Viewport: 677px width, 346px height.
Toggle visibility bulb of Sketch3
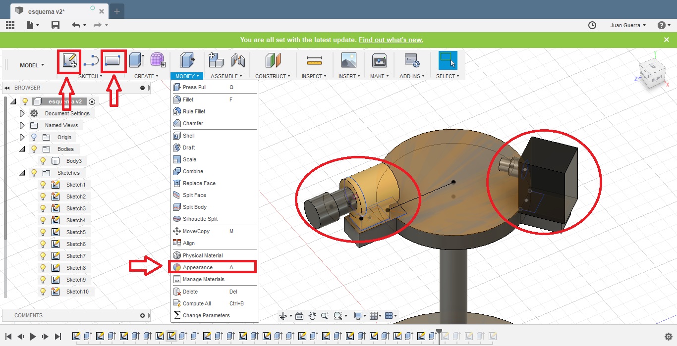click(43, 208)
